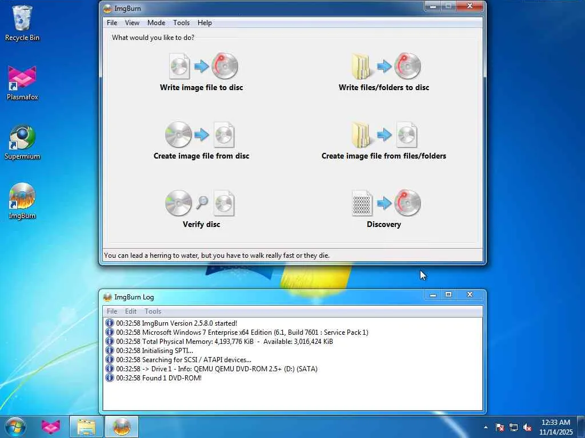Click info icon beside 'Initialising SPTI...'
This screenshot has height=438, width=585.
109,351
